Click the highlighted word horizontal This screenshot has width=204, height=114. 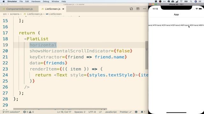click(x=43, y=45)
